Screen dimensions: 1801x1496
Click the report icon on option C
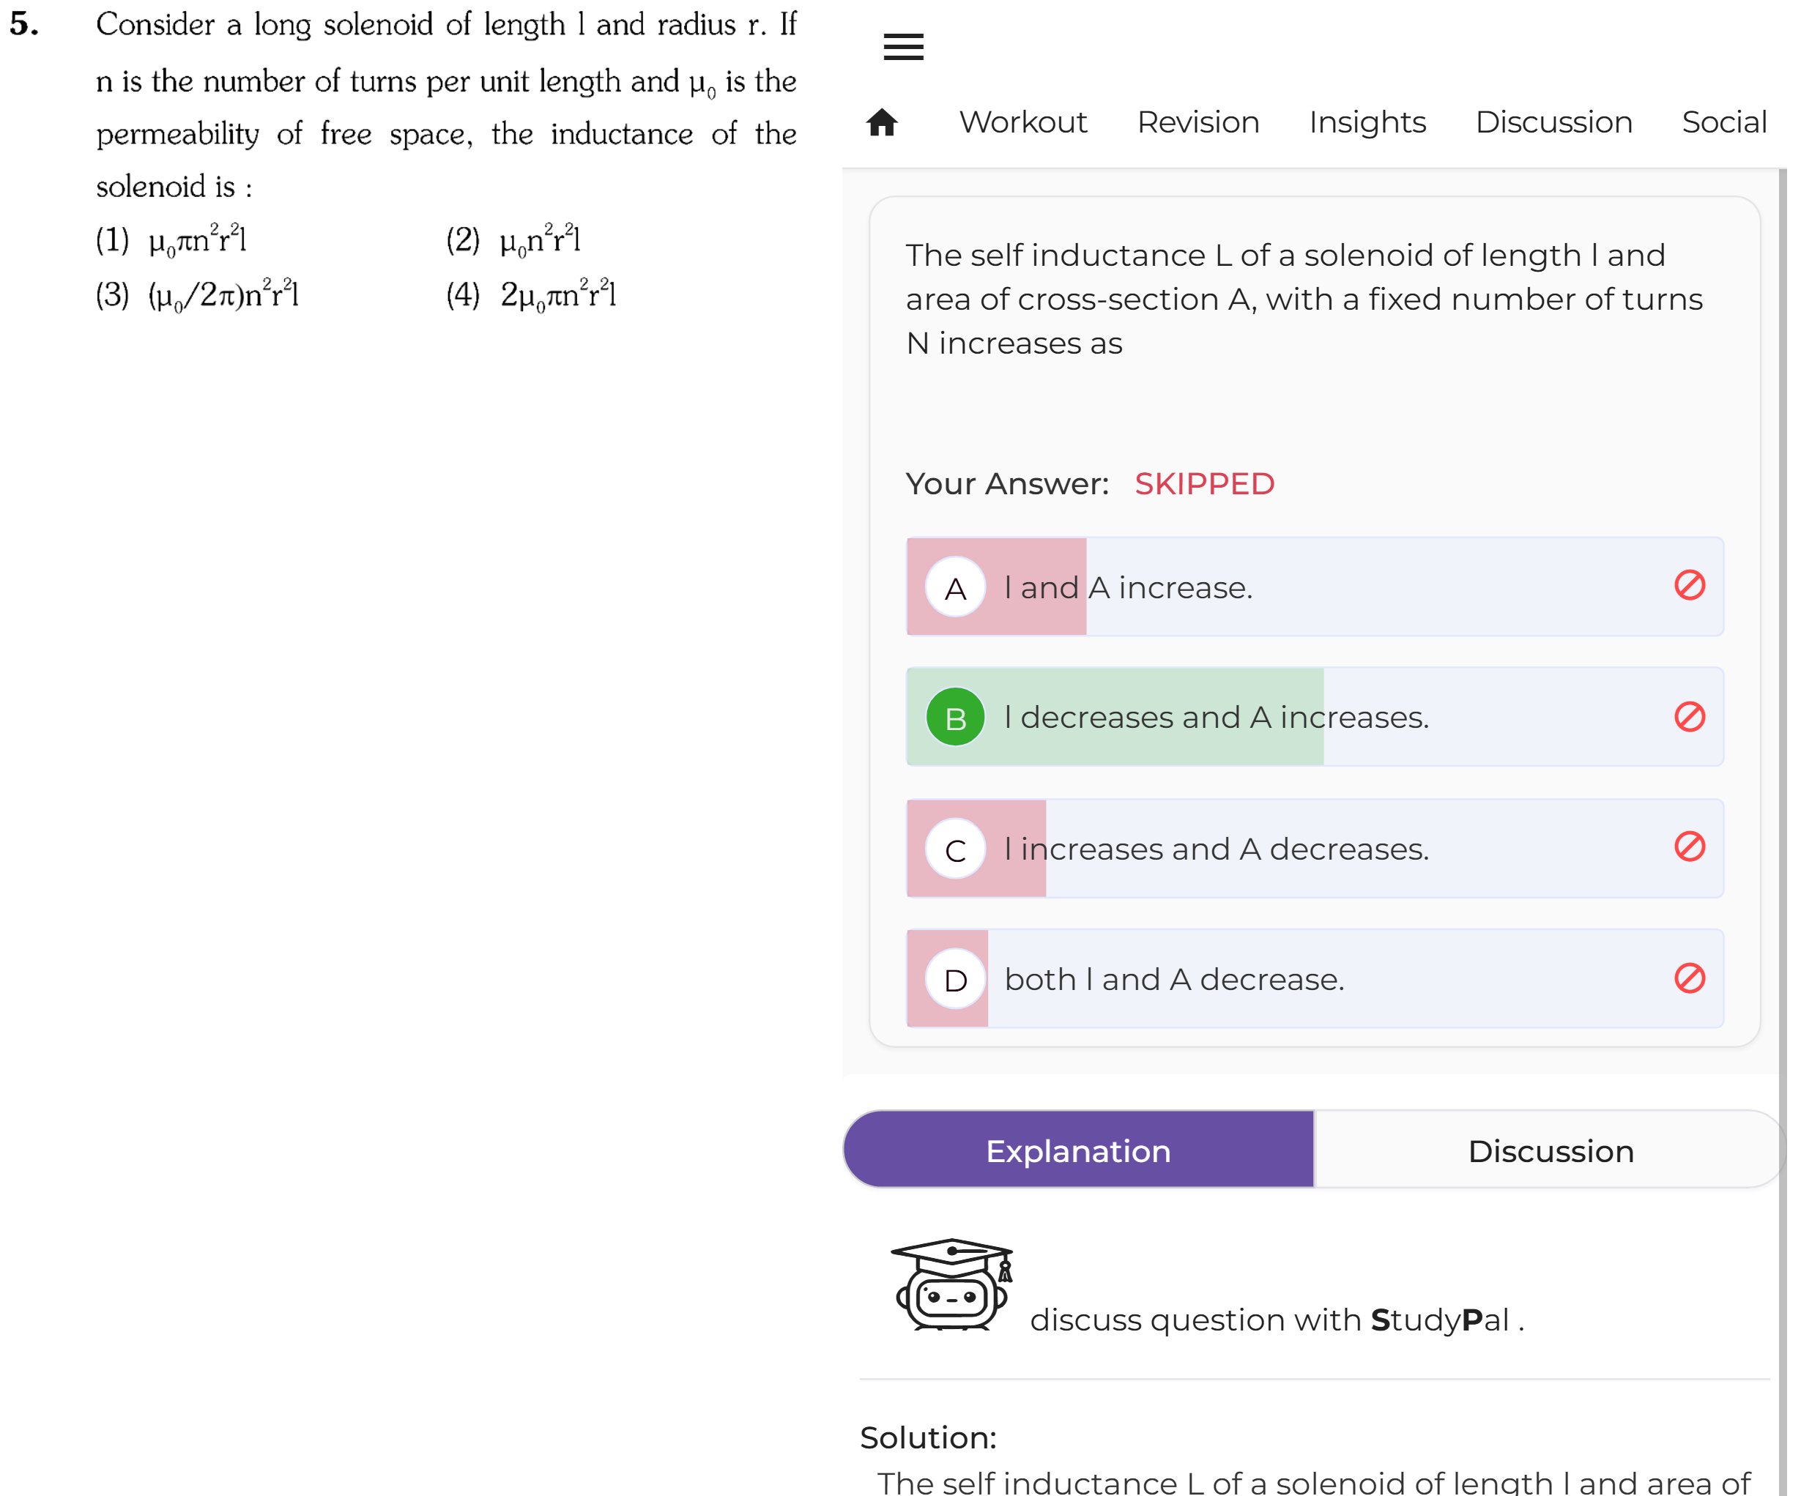coord(1689,846)
